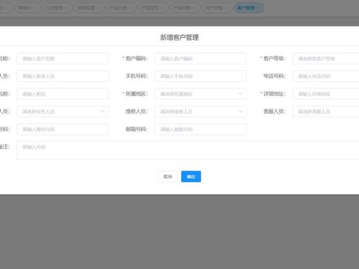Click the 新增客户管理 dialog title
Image resolution: width=359 pixels, height=269 pixels.
[179, 38]
